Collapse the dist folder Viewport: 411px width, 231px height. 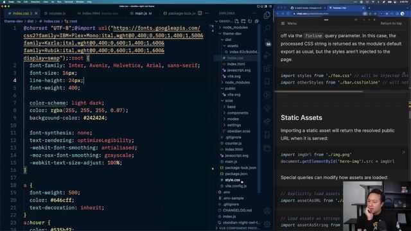coord(229,40)
